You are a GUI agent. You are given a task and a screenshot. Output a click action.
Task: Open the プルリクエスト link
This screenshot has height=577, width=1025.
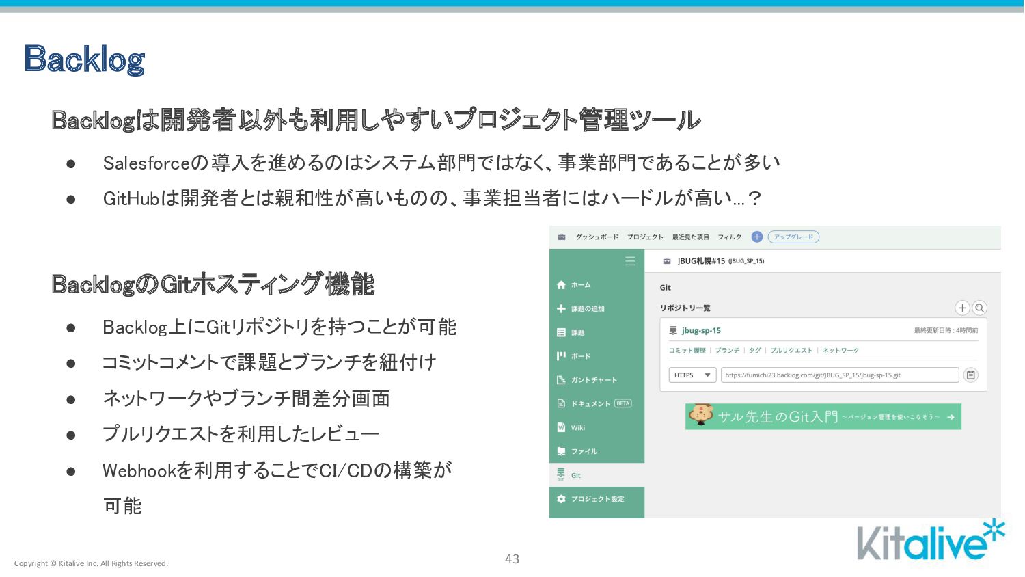point(791,351)
